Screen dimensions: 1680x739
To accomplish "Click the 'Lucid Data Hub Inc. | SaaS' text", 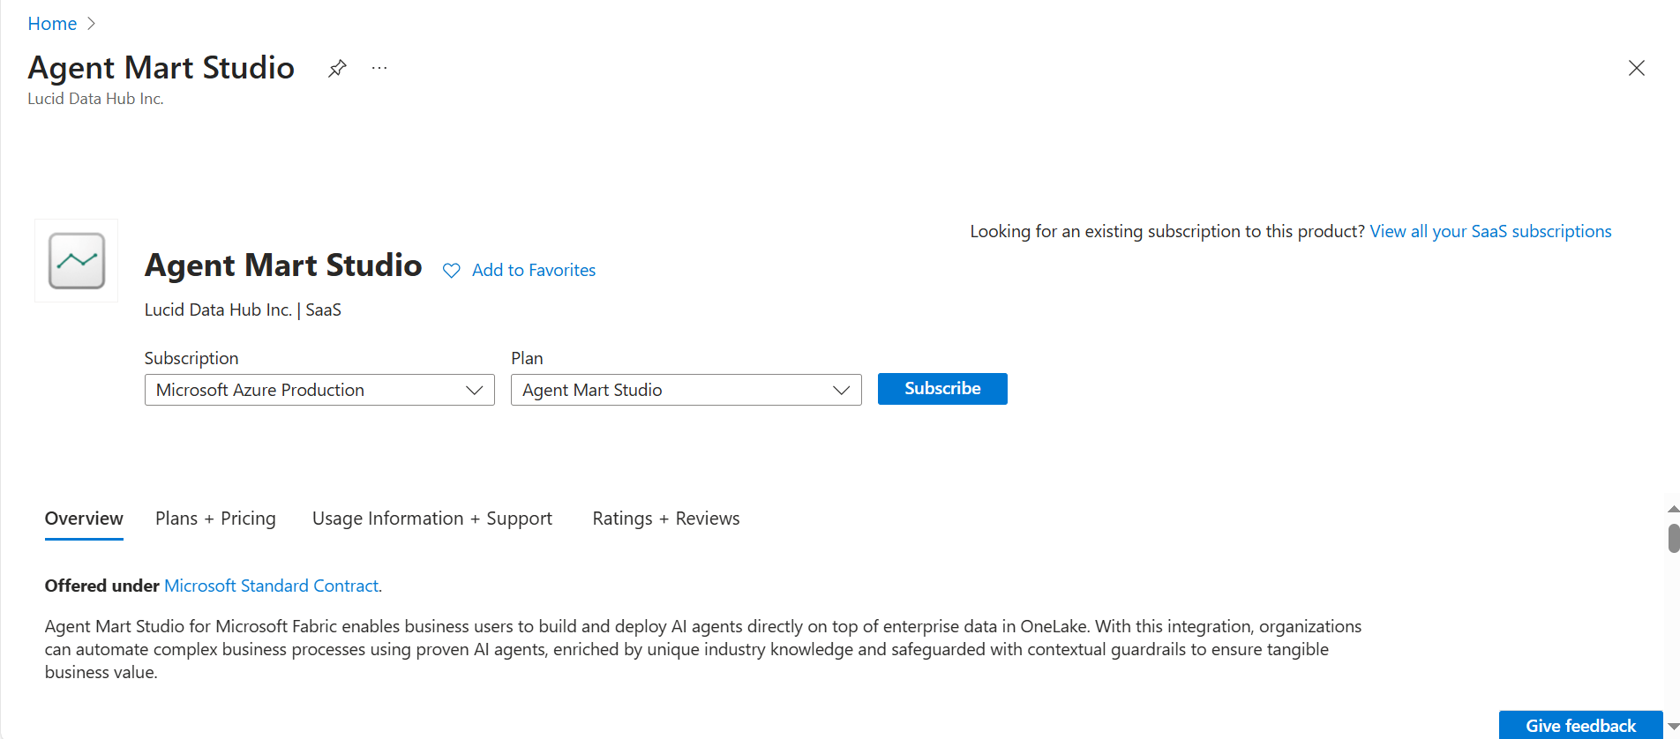I will [243, 310].
